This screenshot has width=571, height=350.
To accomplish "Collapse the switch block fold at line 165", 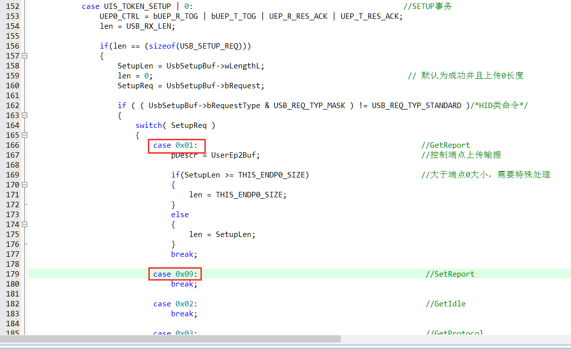I will (x=25, y=135).
